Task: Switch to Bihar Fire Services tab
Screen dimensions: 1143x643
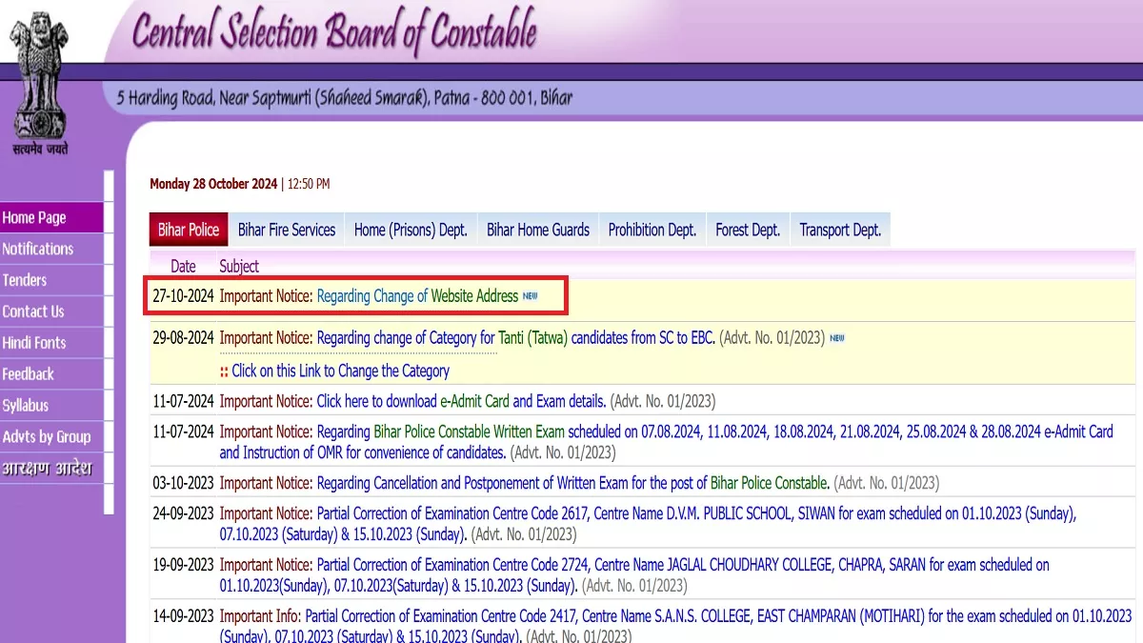Action: (287, 230)
